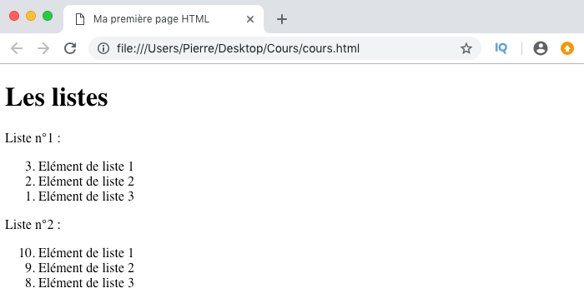584x308 pixels.
Task: Close the Ma première page HTML tab
Action: point(250,19)
